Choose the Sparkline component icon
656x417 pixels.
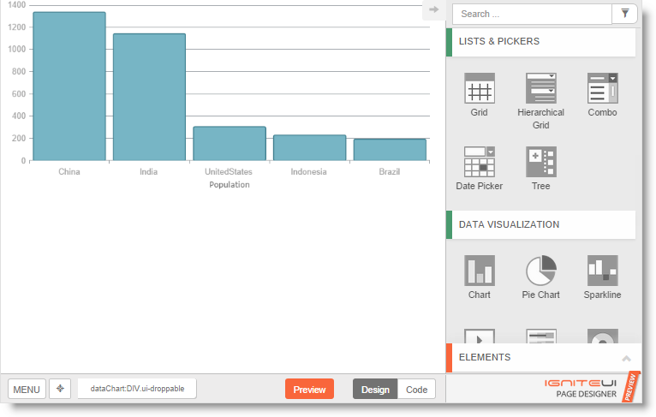point(602,271)
